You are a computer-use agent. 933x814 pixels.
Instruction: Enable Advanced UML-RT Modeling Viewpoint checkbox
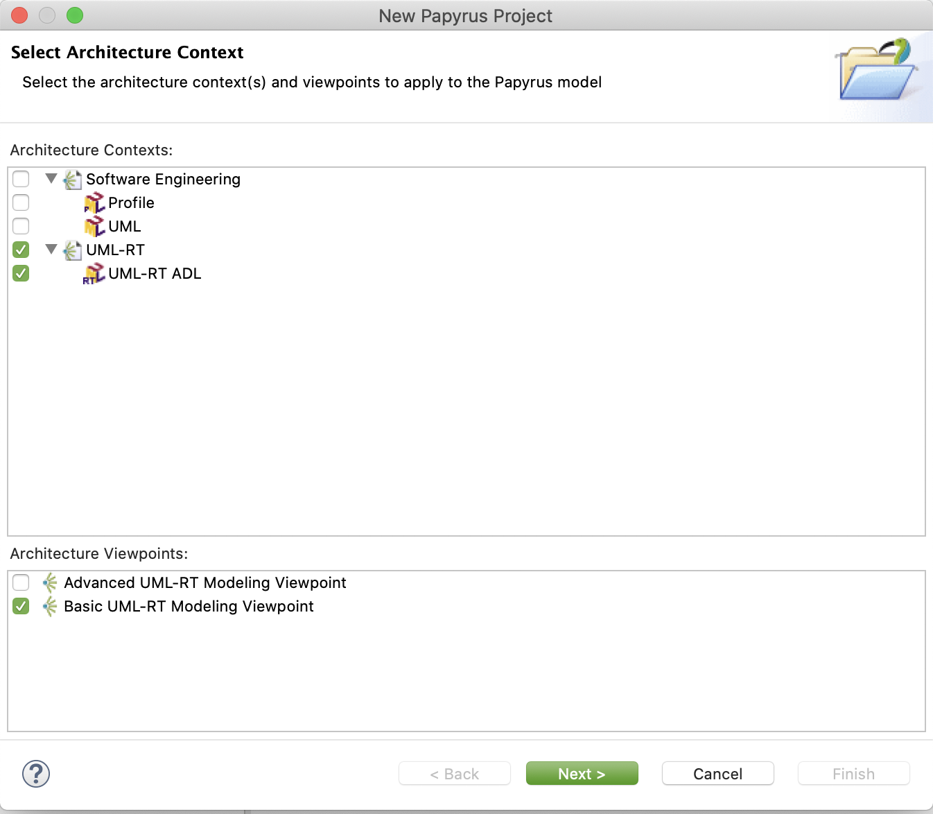click(21, 582)
